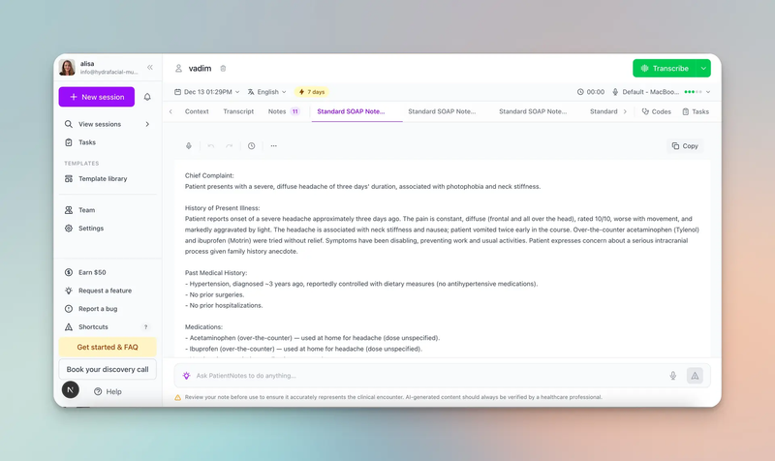Open Help at the bottom of the sidebar

click(108, 391)
